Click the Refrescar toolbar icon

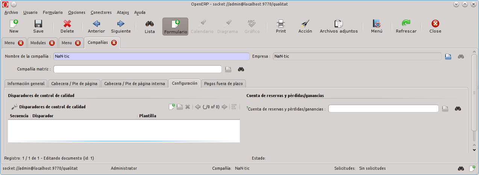pos(406,24)
